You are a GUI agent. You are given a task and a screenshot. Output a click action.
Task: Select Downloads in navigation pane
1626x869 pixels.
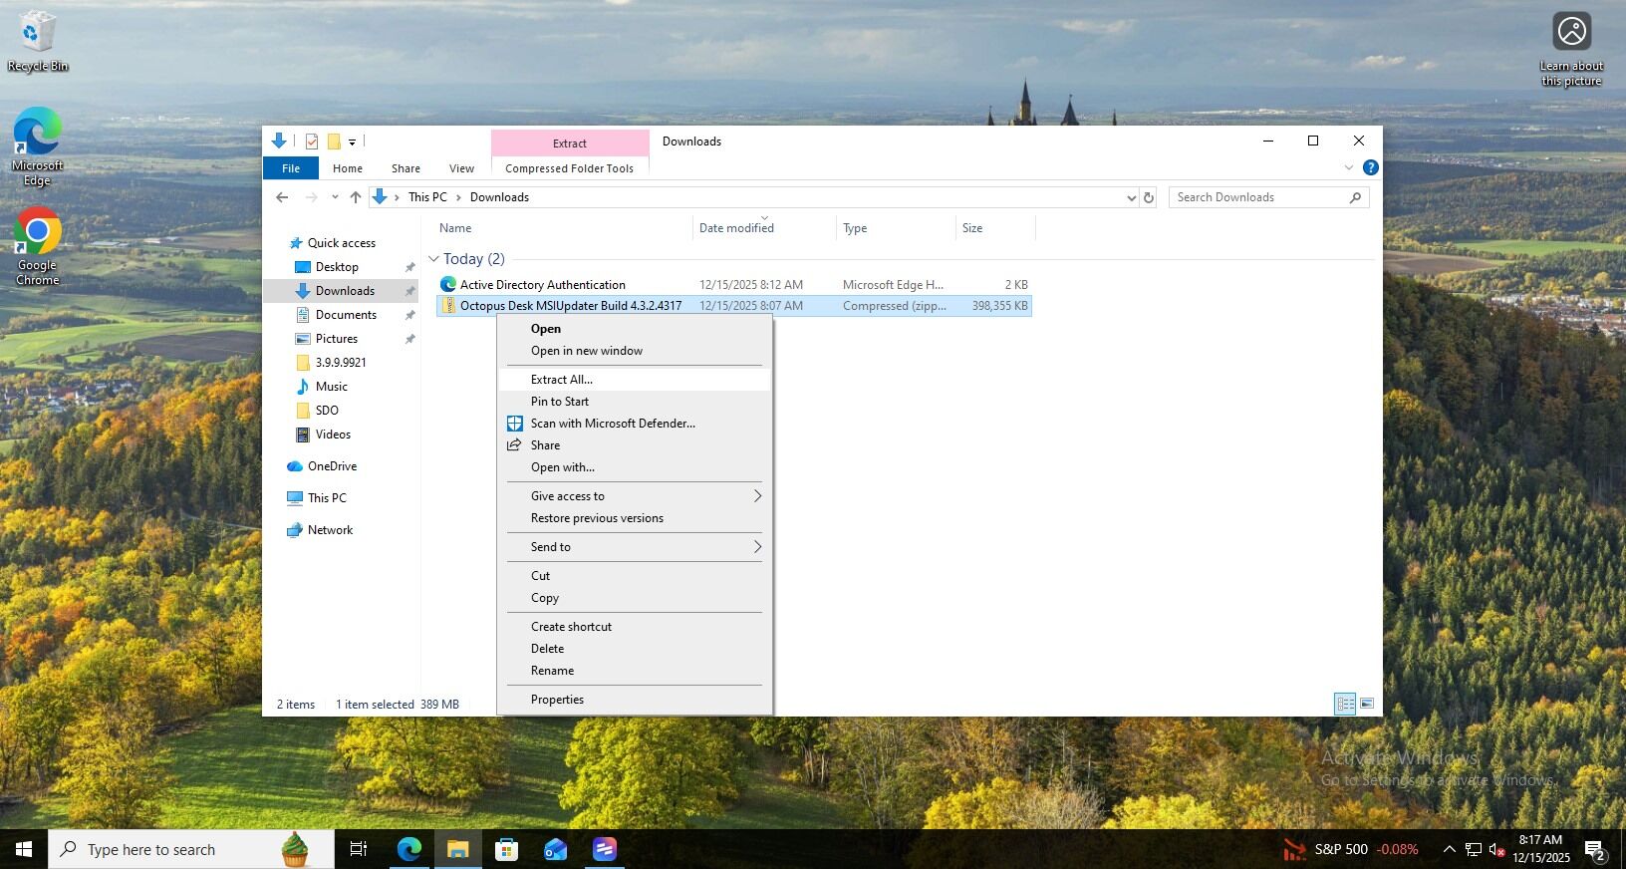(345, 291)
